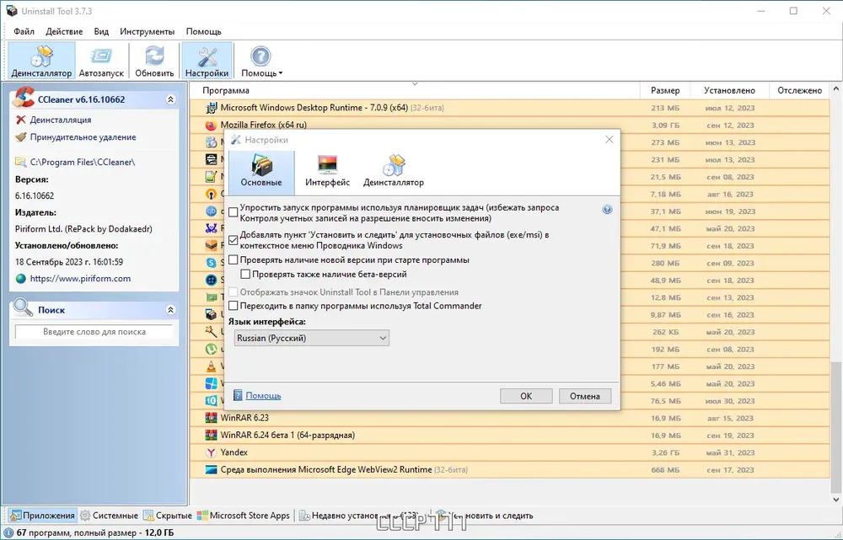Collapse the CCleaner details panel

tap(170, 99)
